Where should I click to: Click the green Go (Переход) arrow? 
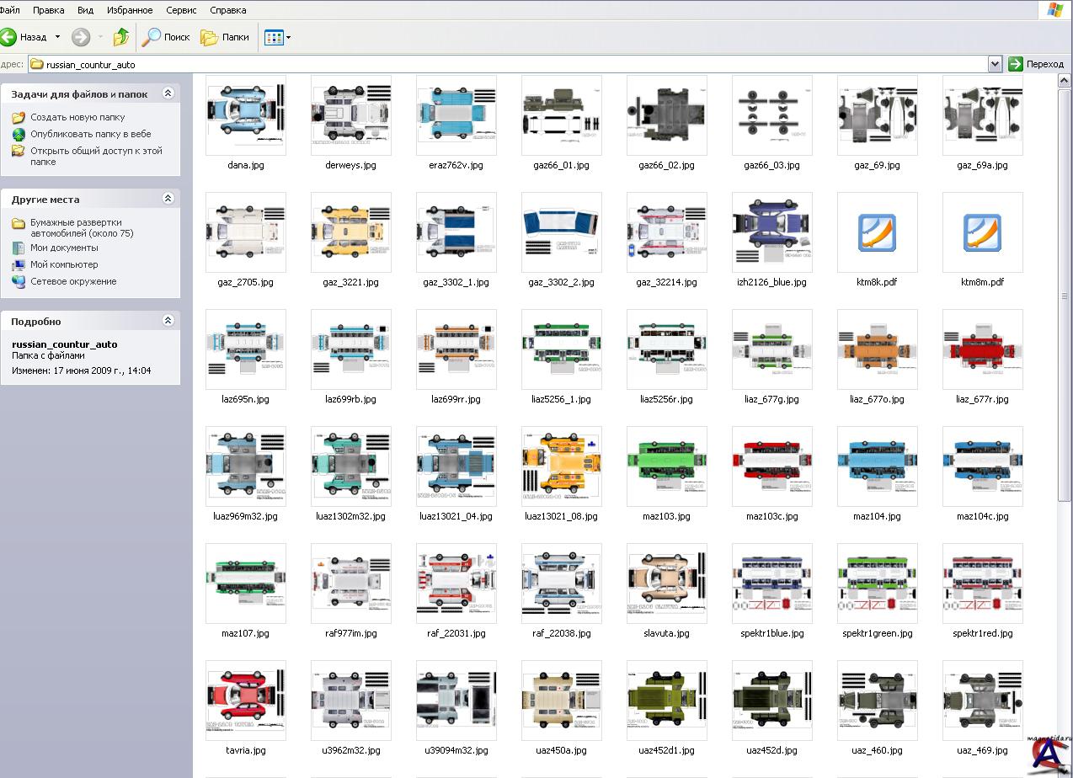(x=1016, y=64)
